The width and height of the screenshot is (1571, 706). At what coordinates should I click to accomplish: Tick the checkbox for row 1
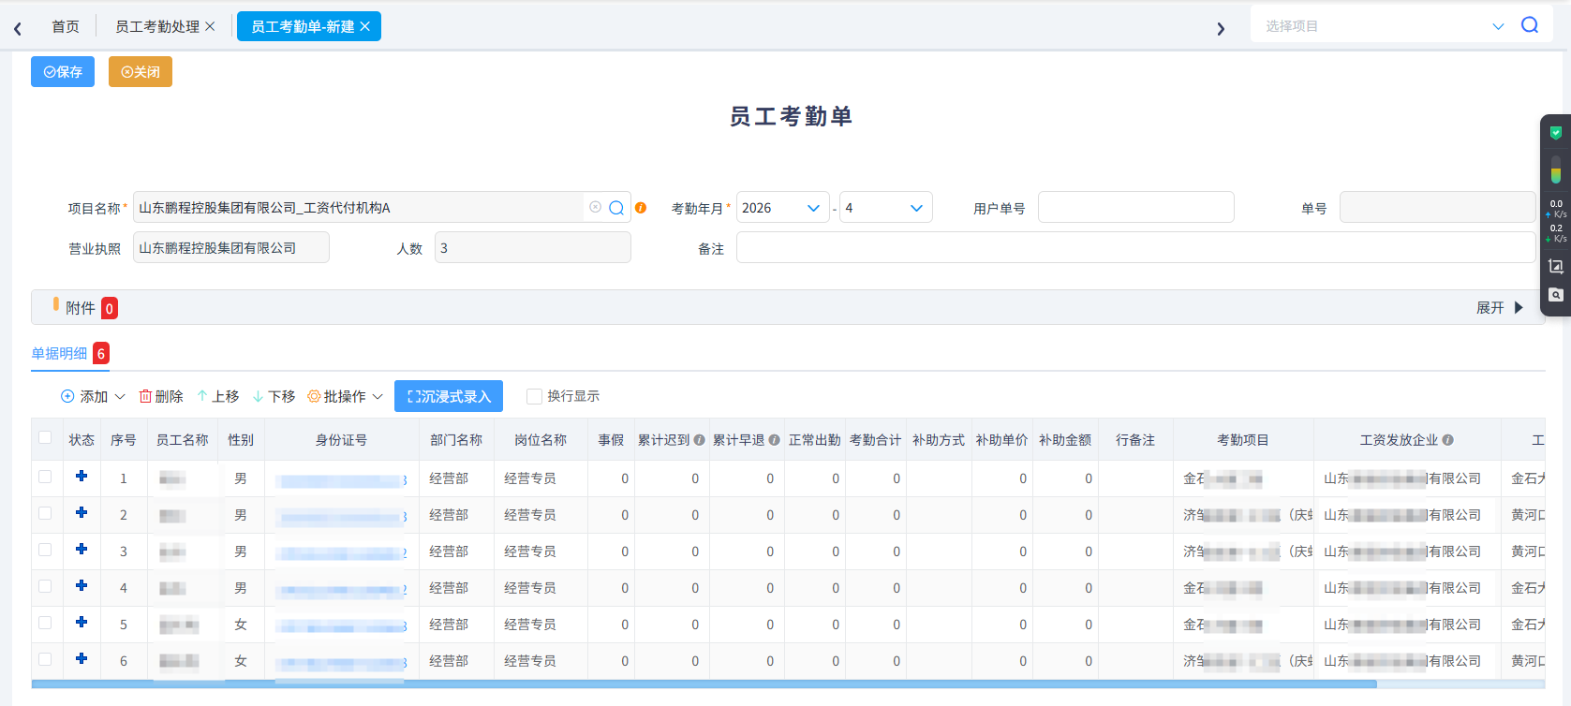45,477
